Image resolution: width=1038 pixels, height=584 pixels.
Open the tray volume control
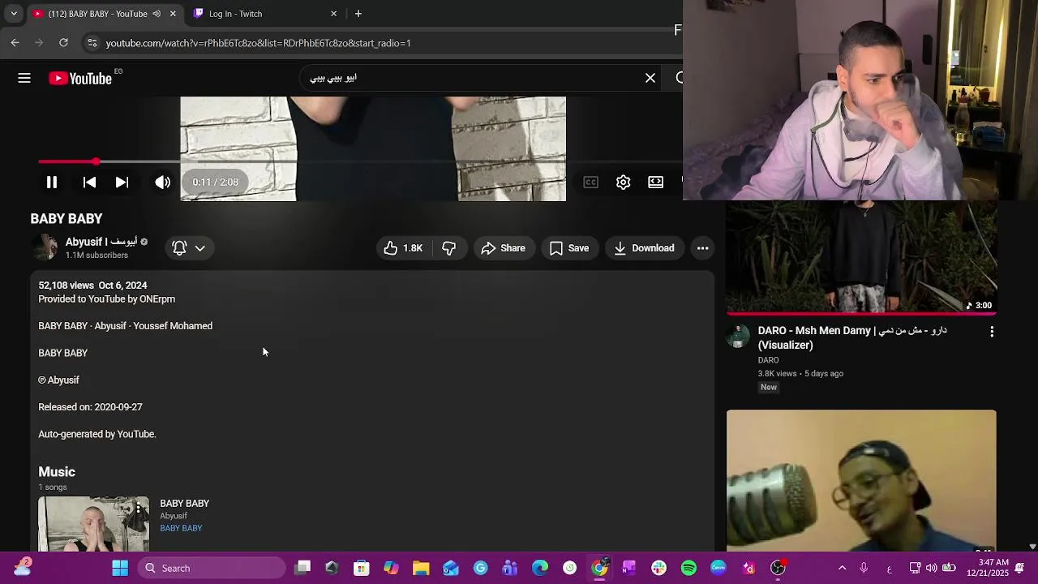click(x=931, y=568)
